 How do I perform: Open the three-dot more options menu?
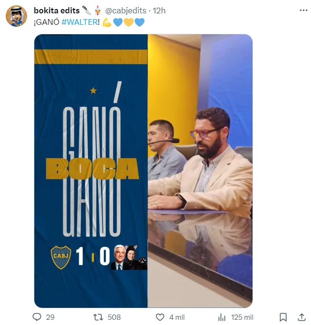[303, 10]
